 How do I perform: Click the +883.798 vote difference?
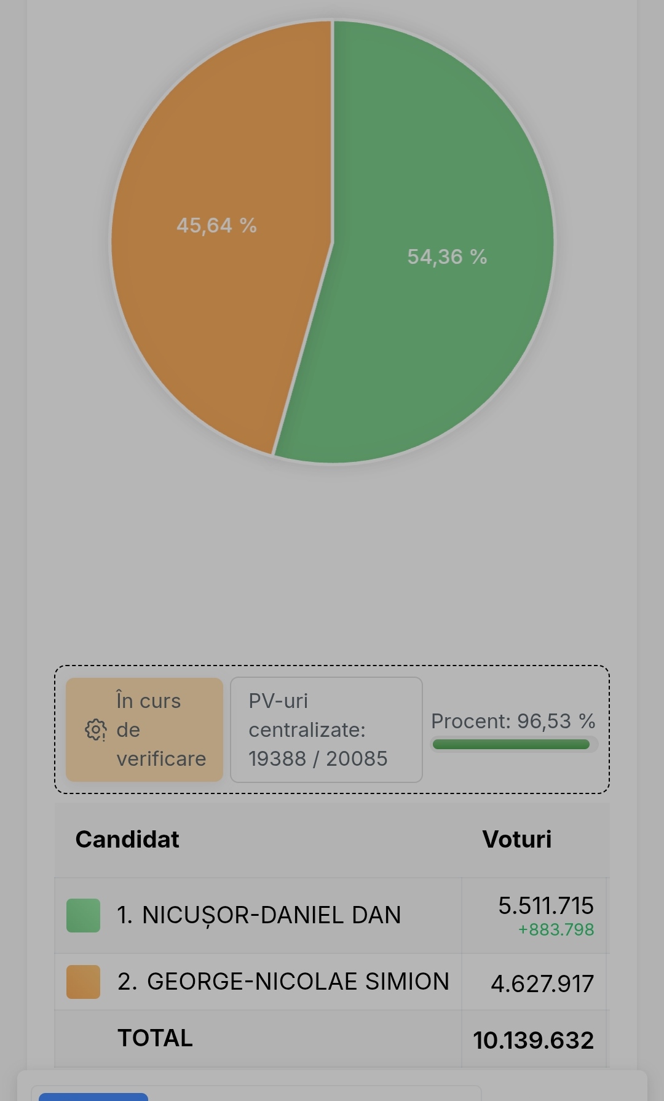(556, 929)
